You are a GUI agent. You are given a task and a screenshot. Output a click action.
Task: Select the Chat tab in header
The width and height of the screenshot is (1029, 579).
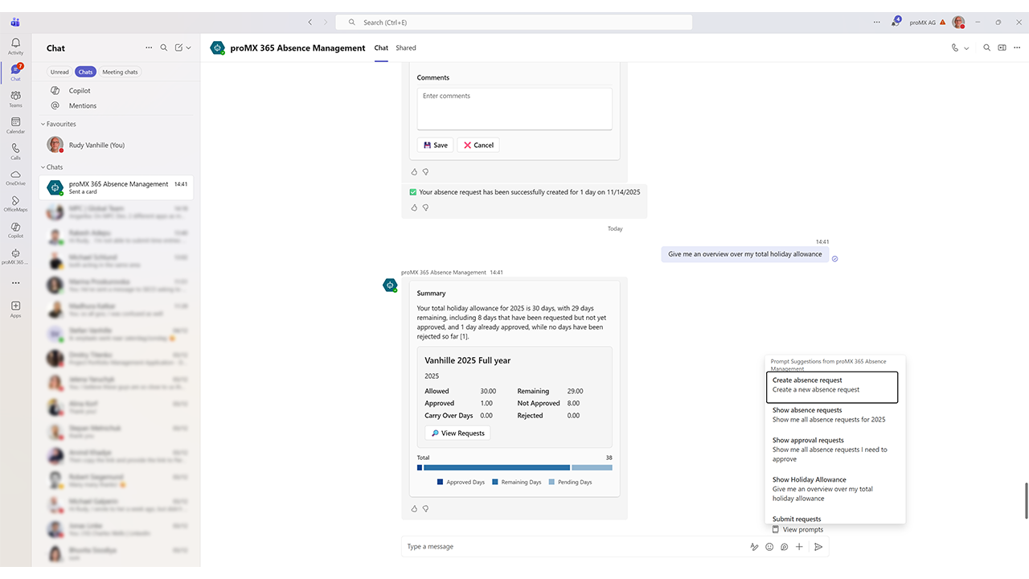pos(381,48)
